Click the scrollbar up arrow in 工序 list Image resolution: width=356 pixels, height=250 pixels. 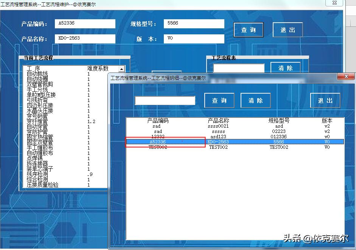tap(122, 68)
